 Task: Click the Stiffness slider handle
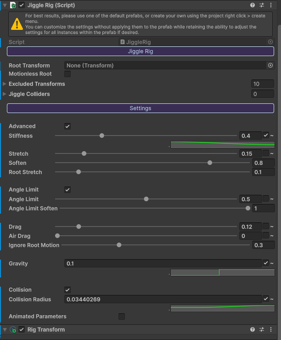102,136
